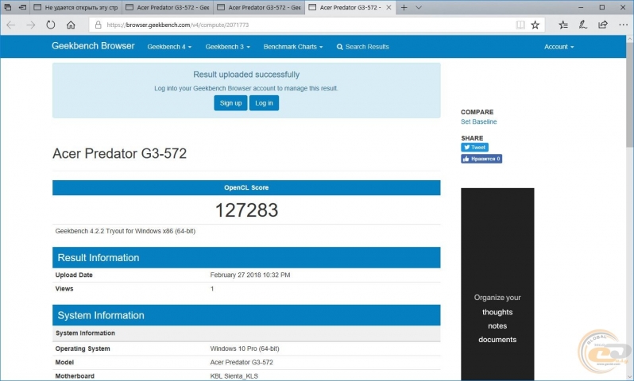Image resolution: width=634 pixels, height=381 pixels.
Task: Click Windows 10 Pro (64-bit) value
Action: [x=245, y=348]
